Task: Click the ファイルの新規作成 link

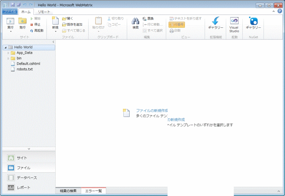Action: [x=152, y=111]
